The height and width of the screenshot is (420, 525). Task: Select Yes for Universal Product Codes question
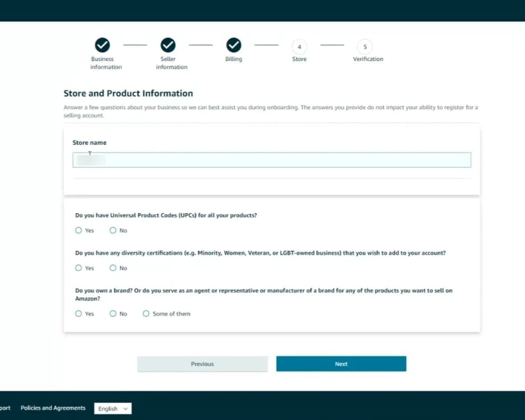pos(78,231)
